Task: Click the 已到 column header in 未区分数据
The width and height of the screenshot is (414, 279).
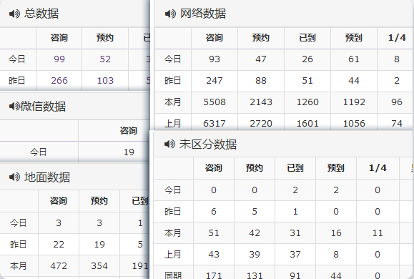Action: click(295, 168)
